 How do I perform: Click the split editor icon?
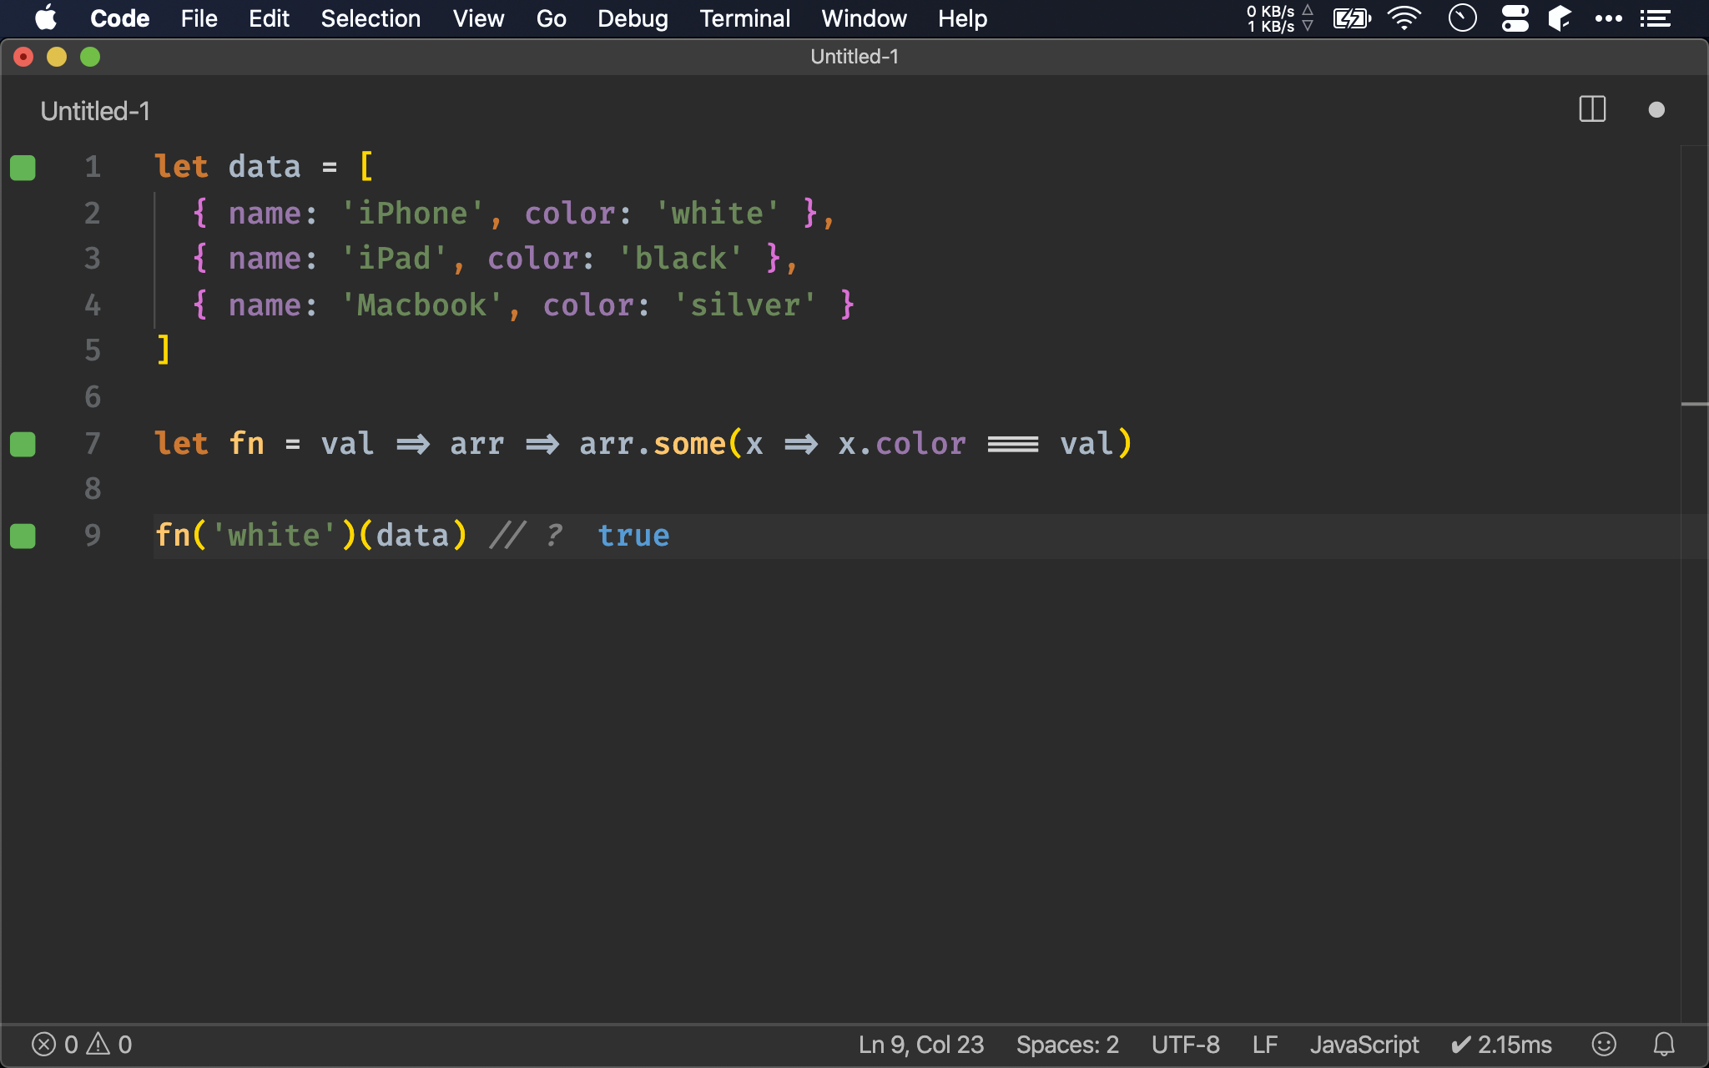[x=1592, y=109]
